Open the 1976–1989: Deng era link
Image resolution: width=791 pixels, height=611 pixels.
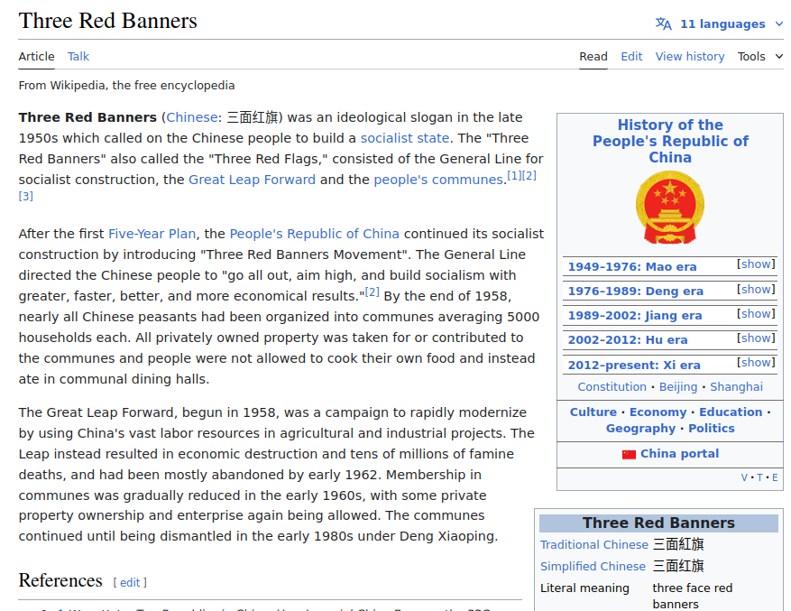635,292
